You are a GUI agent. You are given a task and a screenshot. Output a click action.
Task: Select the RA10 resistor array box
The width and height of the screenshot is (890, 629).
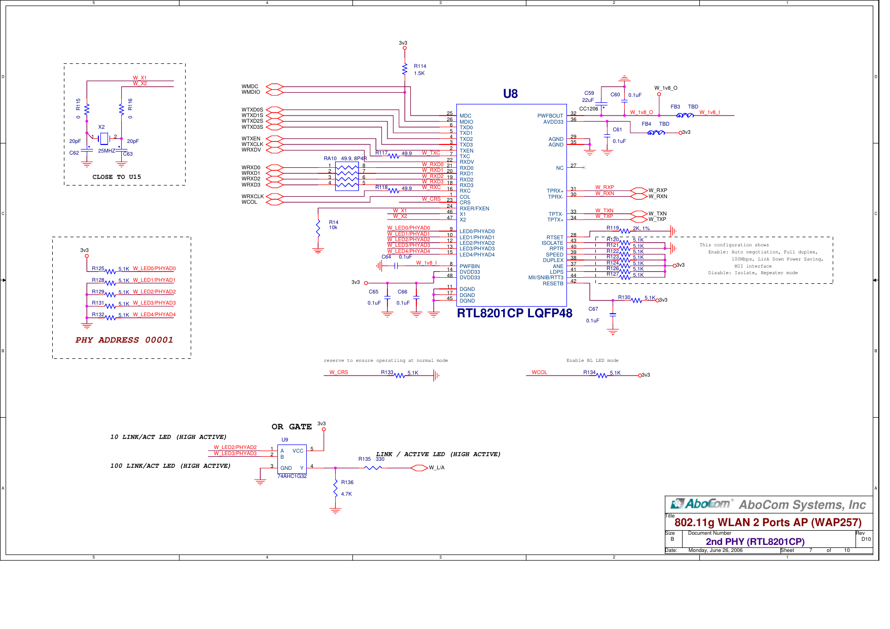coord(347,176)
